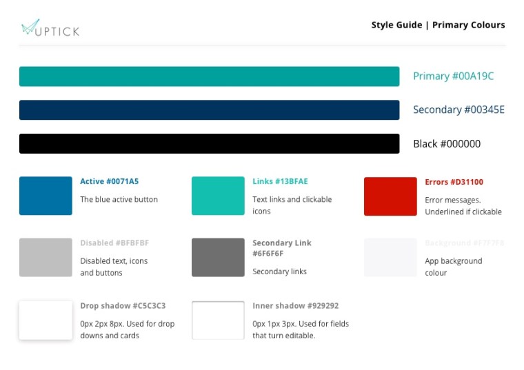Click the Secondary #00345E label

458,110
